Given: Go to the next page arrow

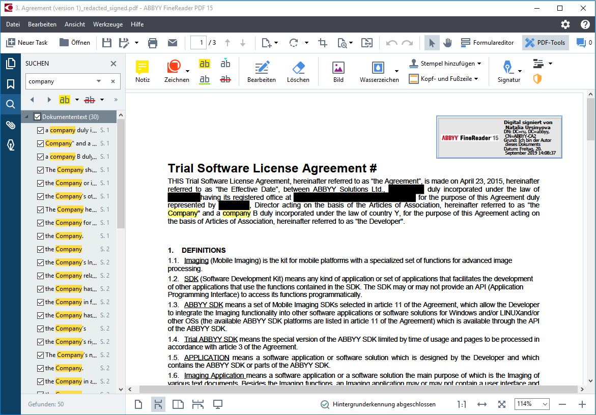Looking at the screenshot, I should click(x=242, y=43).
